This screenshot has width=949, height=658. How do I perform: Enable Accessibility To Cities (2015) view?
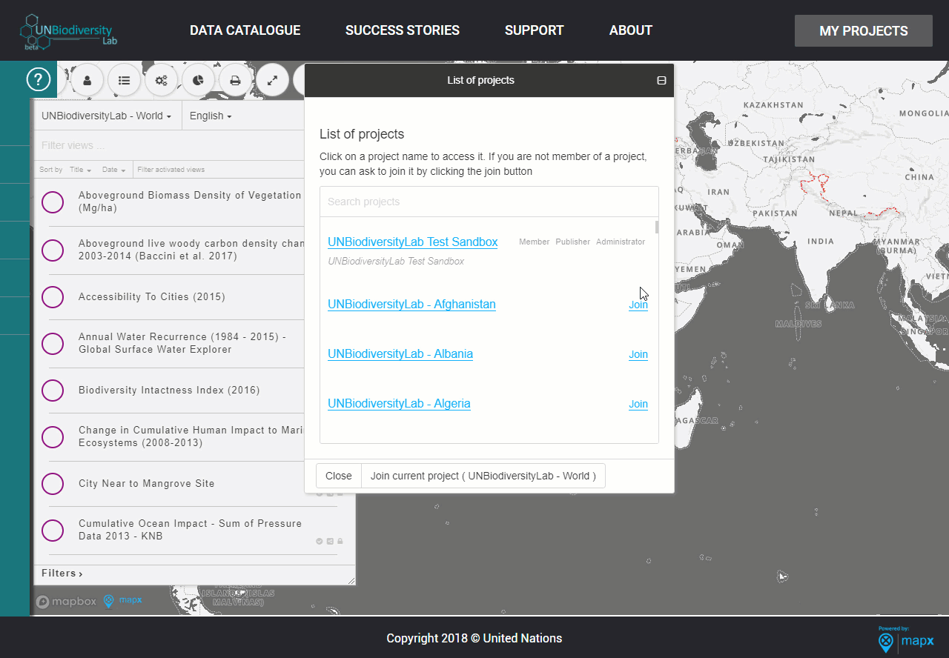pos(53,297)
